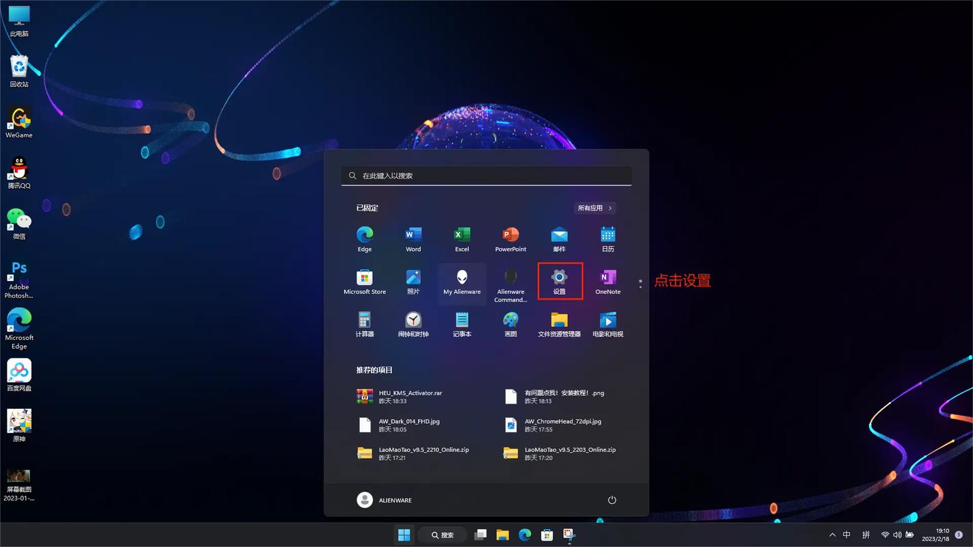
Task: Open recommended file HEU_KMS_Activator.rar
Action: click(411, 397)
